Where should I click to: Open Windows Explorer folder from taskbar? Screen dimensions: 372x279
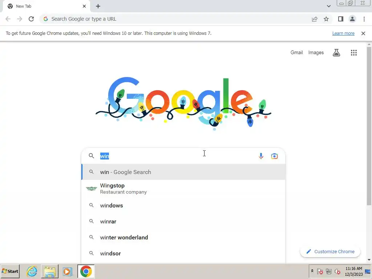pos(49,271)
